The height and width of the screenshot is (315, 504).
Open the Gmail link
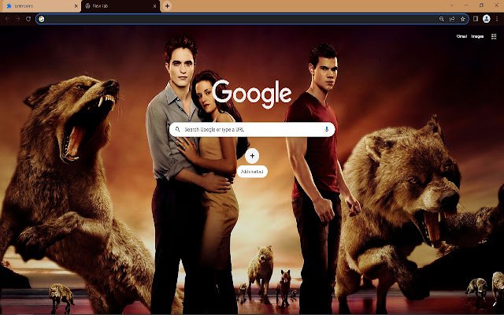coord(462,36)
